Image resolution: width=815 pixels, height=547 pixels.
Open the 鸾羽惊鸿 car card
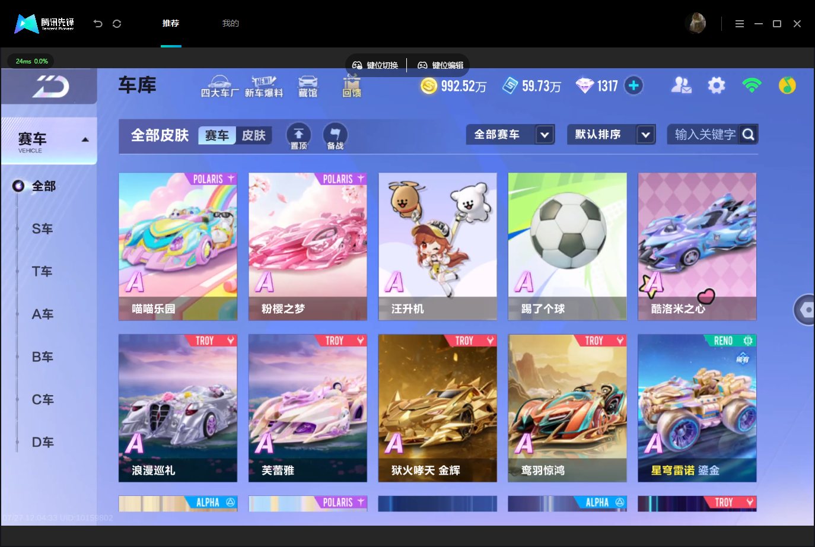click(x=568, y=408)
